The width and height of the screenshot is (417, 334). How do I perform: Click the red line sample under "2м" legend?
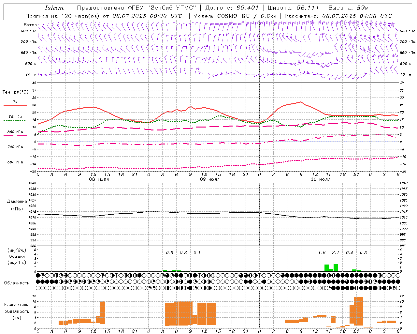point(15,106)
